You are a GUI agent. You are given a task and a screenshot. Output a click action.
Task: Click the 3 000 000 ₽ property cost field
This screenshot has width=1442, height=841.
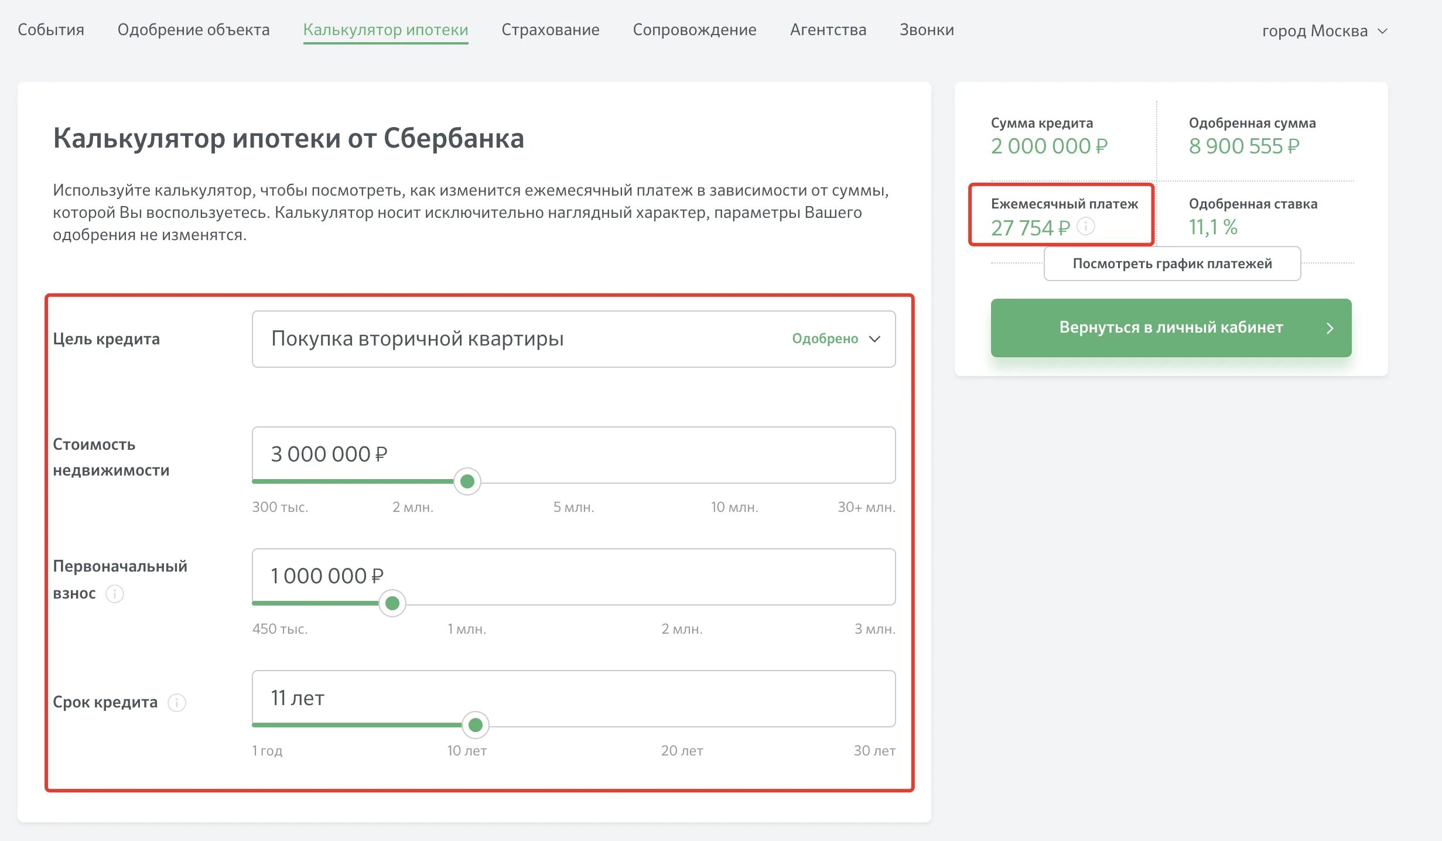tap(574, 454)
